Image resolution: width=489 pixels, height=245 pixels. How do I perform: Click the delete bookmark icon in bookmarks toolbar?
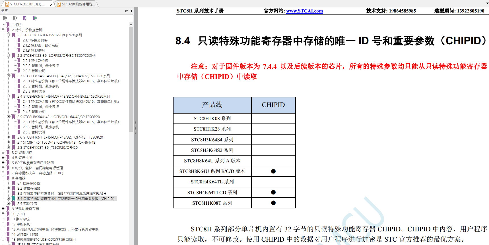[x=5, y=18]
